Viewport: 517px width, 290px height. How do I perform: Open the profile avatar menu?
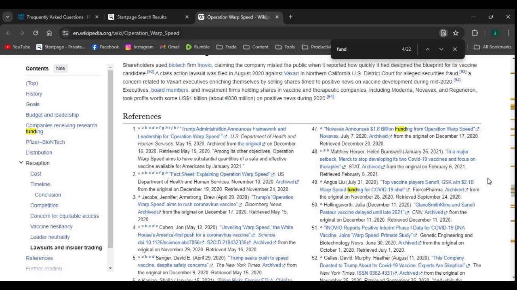[x=495, y=33]
